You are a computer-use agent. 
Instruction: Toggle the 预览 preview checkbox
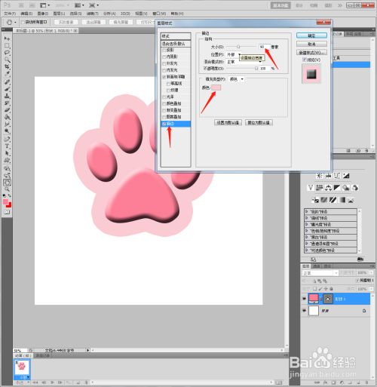(x=305, y=60)
